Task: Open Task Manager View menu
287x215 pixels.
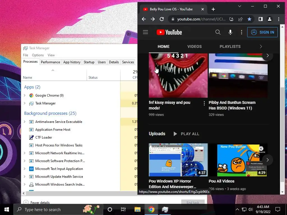Action: pyautogui.click(x=51, y=55)
